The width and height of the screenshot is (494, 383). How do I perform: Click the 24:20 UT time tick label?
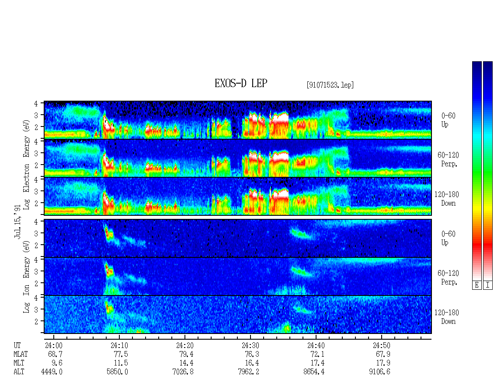(184, 345)
